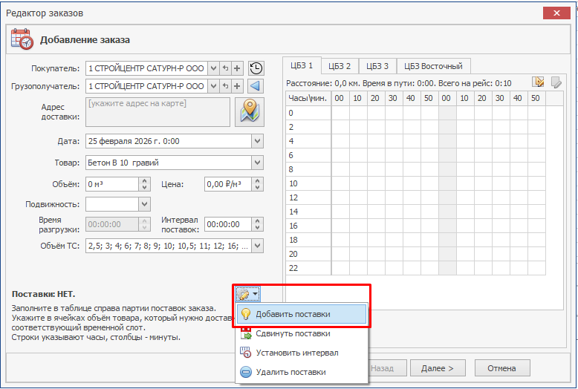This screenshot has height=389, width=578.
Task: Click the Отмена button
Action: (503, 368)
